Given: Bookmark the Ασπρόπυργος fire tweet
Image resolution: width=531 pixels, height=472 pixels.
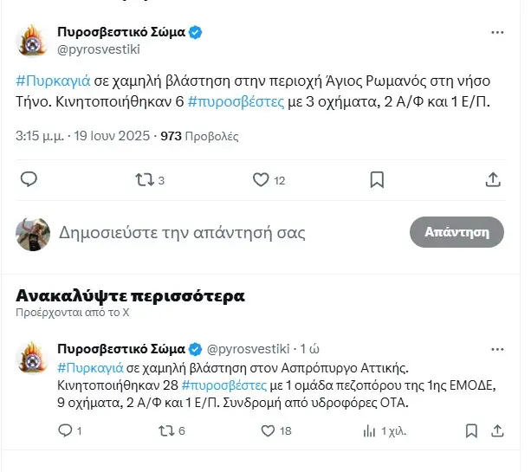Looking at the screenshot, I should coord(471,430).
